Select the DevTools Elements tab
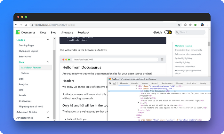The width and height of the screenshot is (224, 134). click(x=124, y=83)
